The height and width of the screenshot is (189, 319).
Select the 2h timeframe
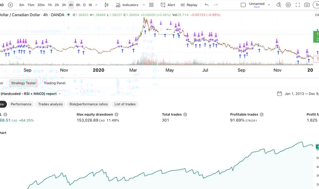coord(57,5)
